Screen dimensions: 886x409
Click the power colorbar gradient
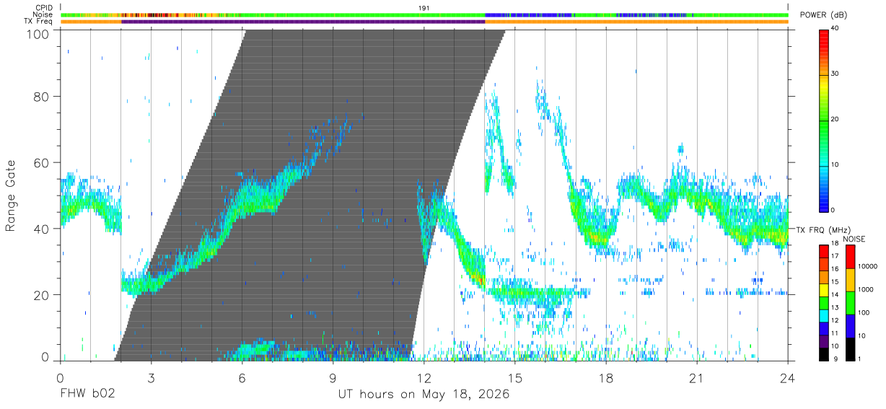824,120
